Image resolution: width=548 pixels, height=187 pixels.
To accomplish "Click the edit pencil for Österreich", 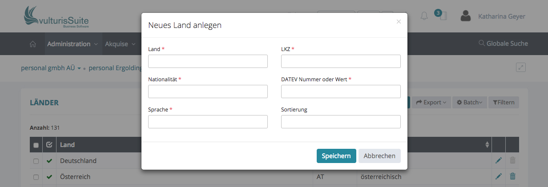I will click(x=499, y=177).
